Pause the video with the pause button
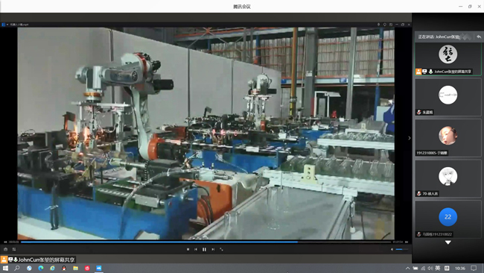The width and height of the screenshot is (484, 273). click(204, 249)
